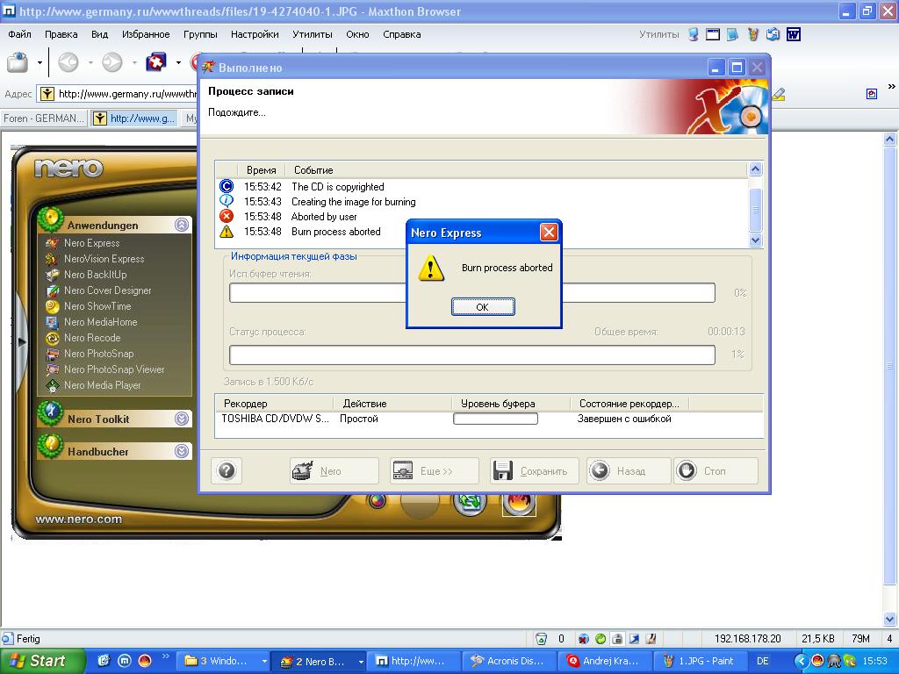Click the recycle icon in browser status bar
This screenshot has width=899, height=674.
click(x=541, y=639)
